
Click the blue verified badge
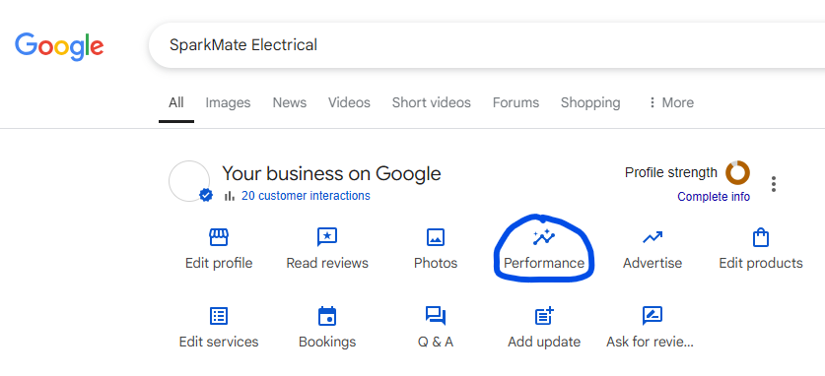pyautogui.click(x=206, y=196)
